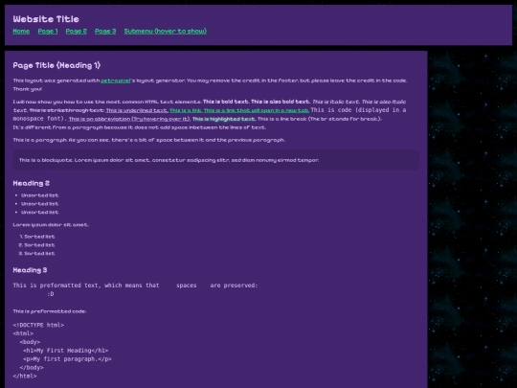Click the '<h1>My First Heading</h1>' code line
This screenshot has width=517, height=388.
(x=66, y=351)
